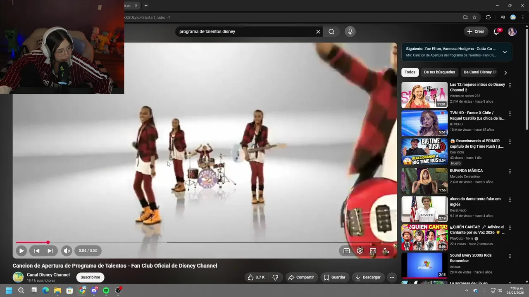Screen dimensions: 529x297
Task: Focus the YouTube search field
Action: tap(246, 31)
